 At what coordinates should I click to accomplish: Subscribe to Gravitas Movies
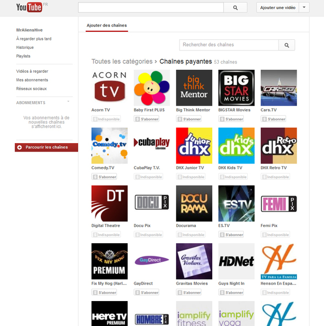(x=188, y=293)
